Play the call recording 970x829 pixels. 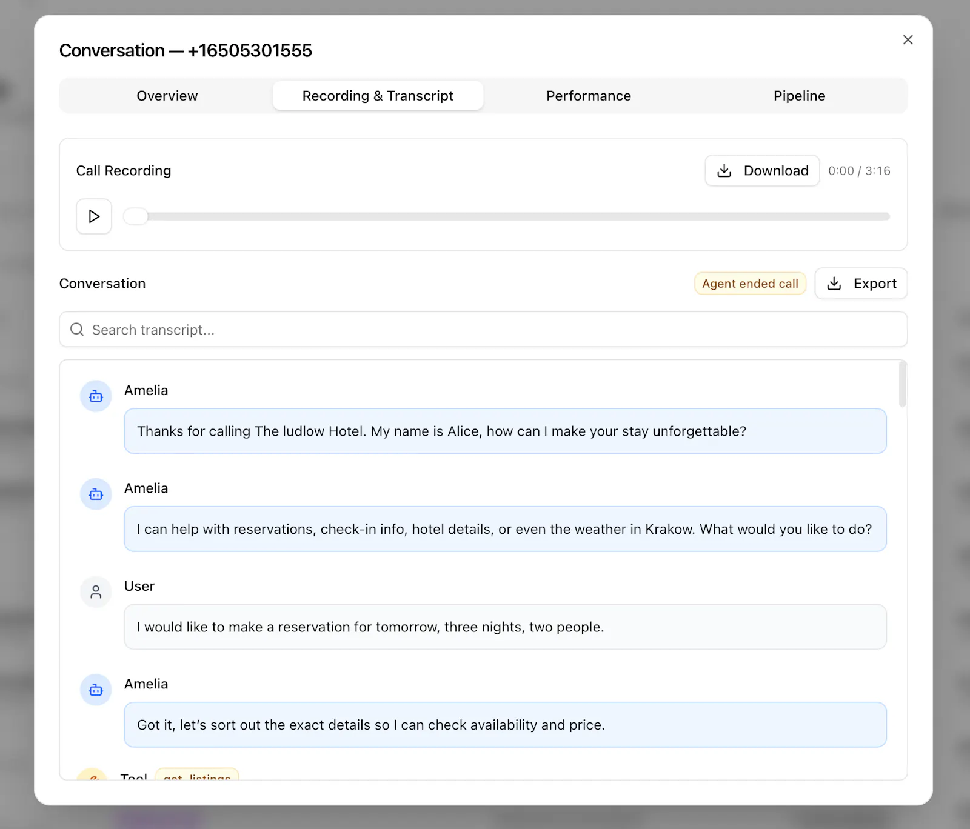click(94, 216)
